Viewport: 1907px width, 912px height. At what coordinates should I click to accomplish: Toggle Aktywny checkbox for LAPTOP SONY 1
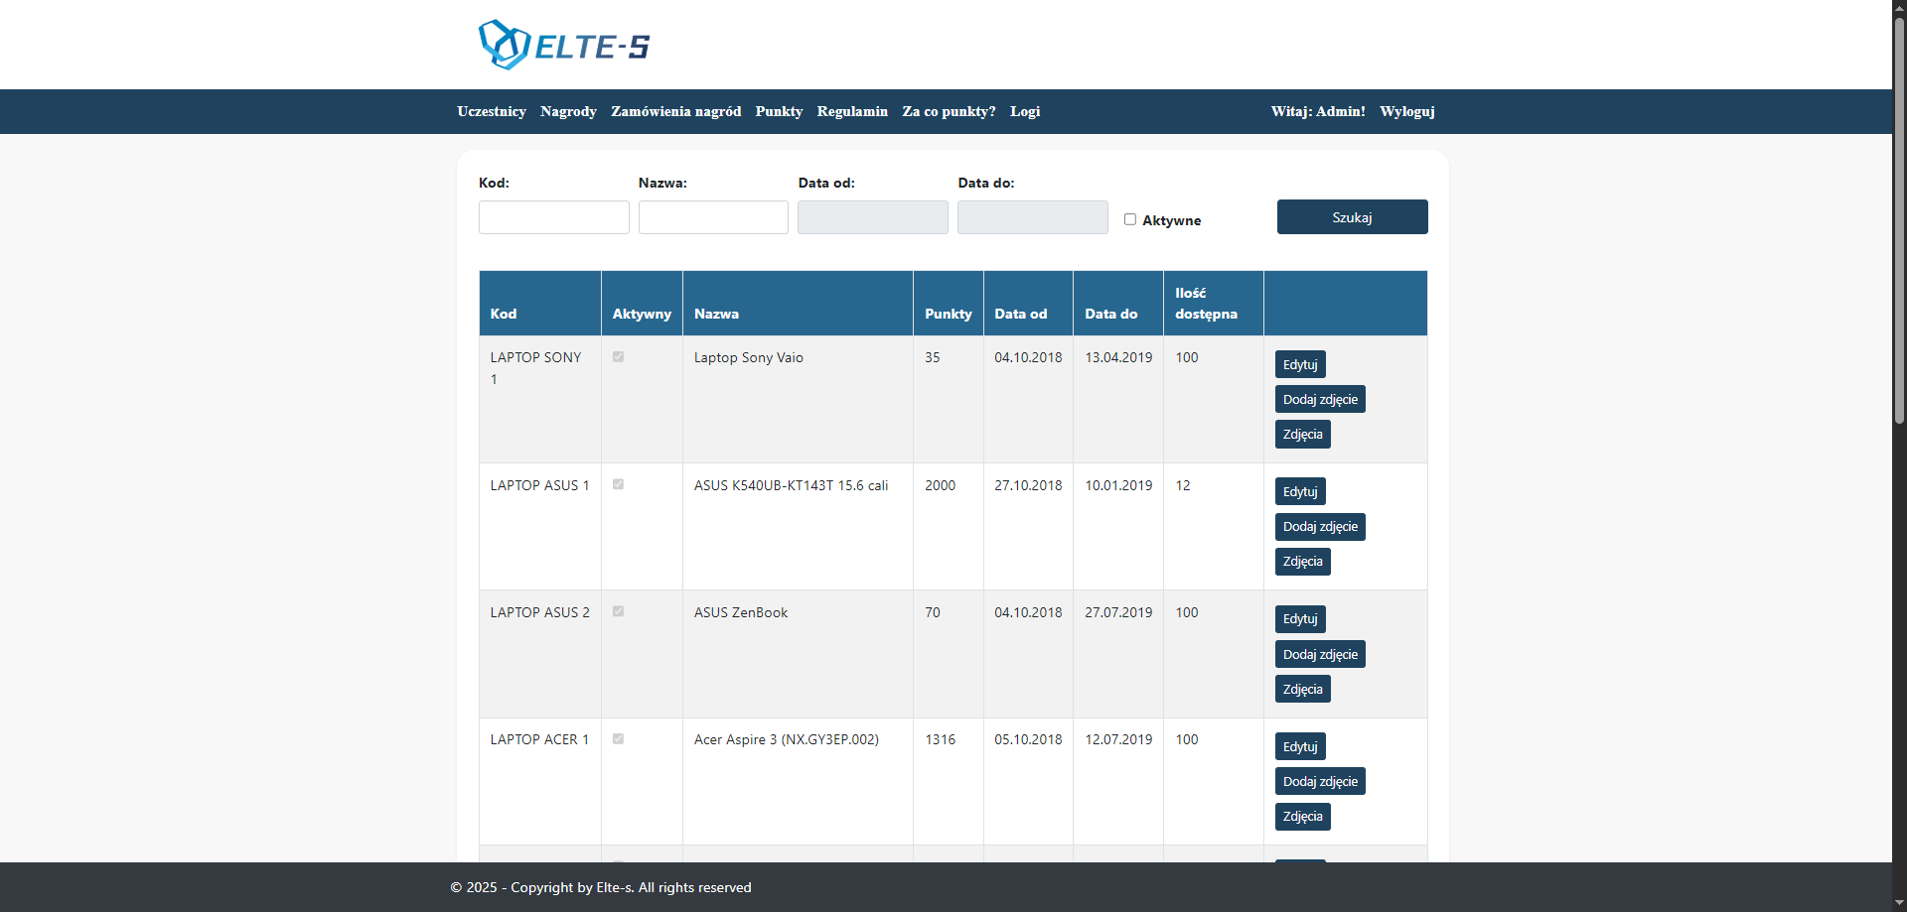pyautogui.click(x=618, y=357)
